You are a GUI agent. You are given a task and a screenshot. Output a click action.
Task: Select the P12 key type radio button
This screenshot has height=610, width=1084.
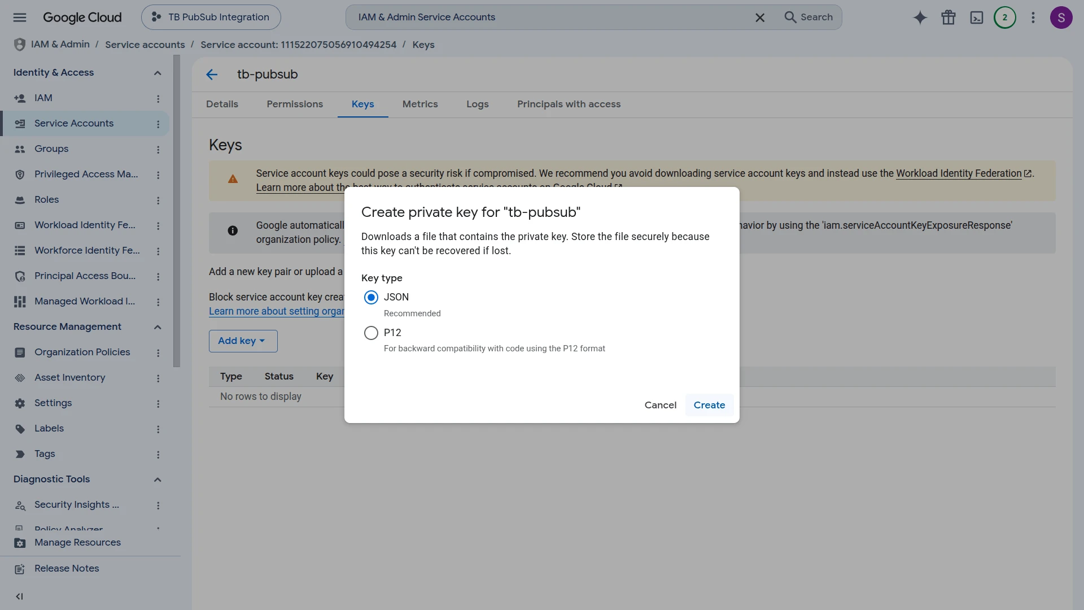(371, 333)
